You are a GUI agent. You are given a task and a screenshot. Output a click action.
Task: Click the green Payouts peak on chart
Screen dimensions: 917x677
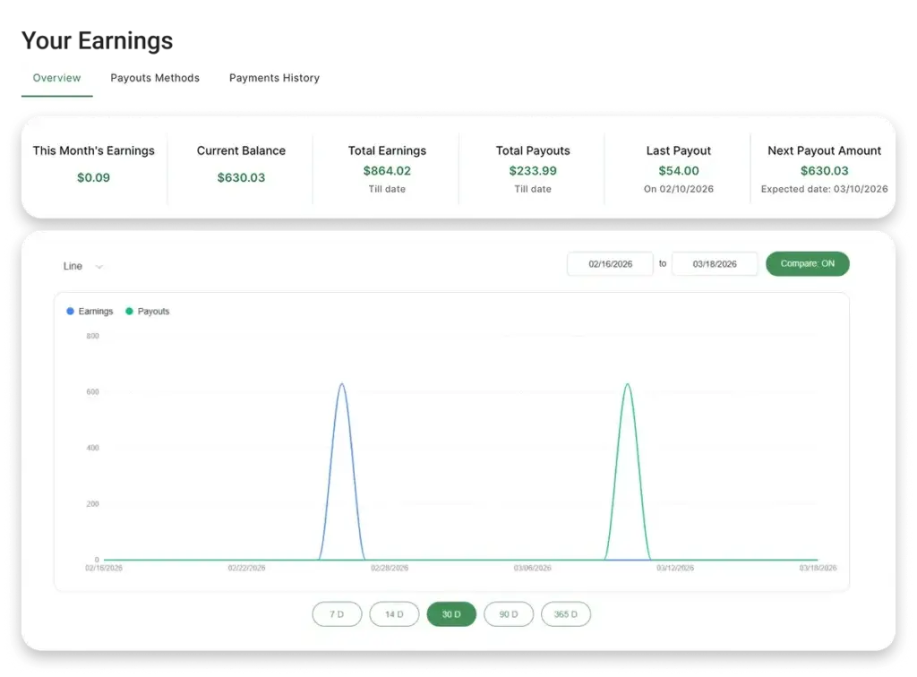coord(627,385)
